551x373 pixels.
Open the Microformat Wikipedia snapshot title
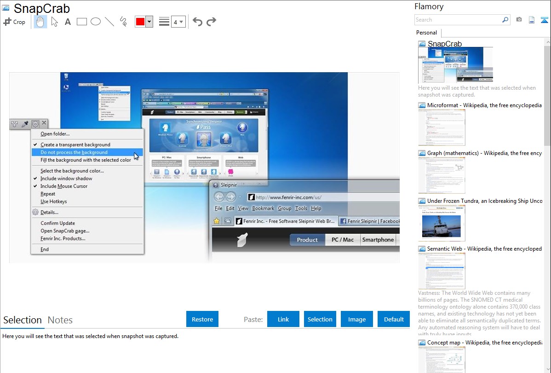[484, 105]
